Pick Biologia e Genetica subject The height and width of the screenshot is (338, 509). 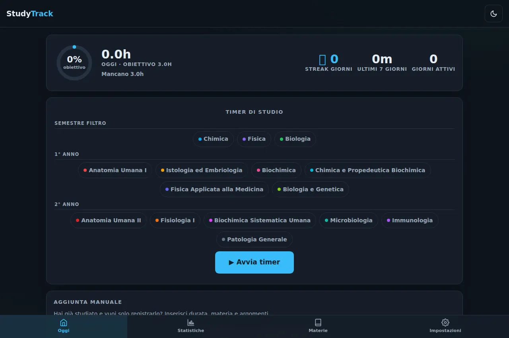(x=311, y=189)
